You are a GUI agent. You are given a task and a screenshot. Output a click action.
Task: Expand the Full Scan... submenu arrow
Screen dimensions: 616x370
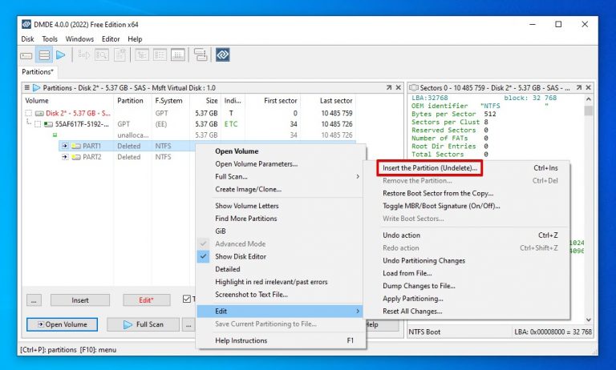[358, 176]
